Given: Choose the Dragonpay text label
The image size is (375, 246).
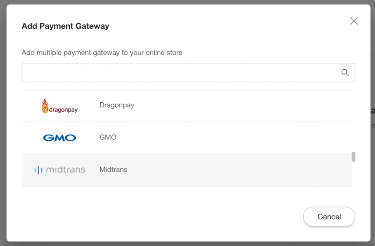Looking at the screenshot, I should click(x=117, y=105).
